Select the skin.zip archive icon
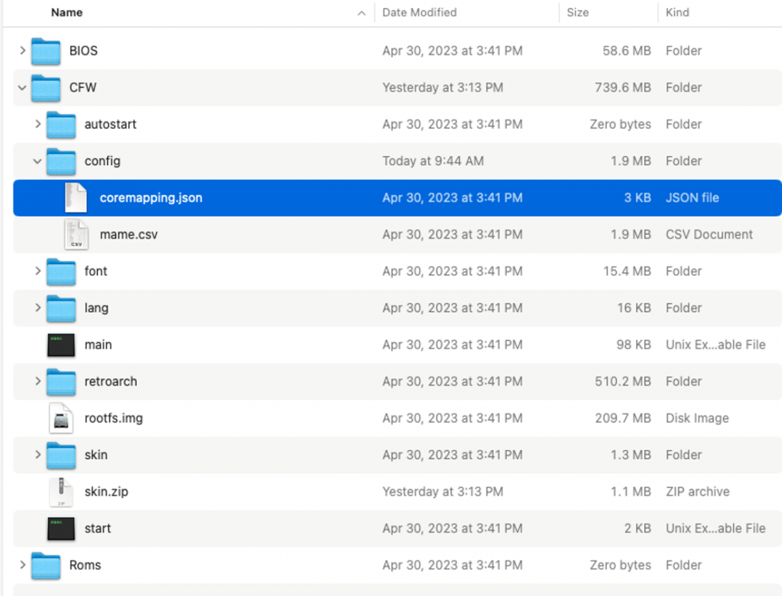 pyautogui.click(x=61, y=492)
